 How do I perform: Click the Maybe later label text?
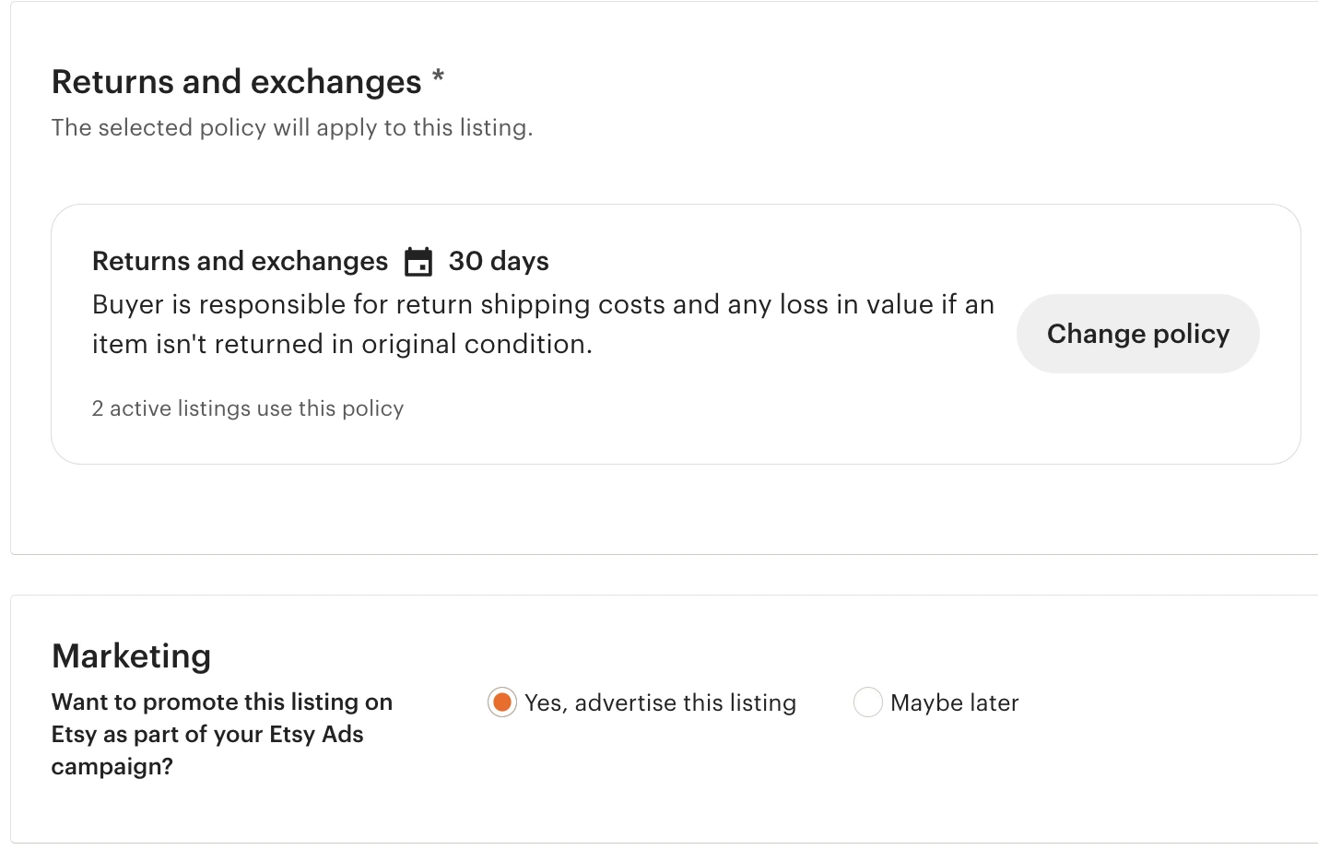pos(954,702)
